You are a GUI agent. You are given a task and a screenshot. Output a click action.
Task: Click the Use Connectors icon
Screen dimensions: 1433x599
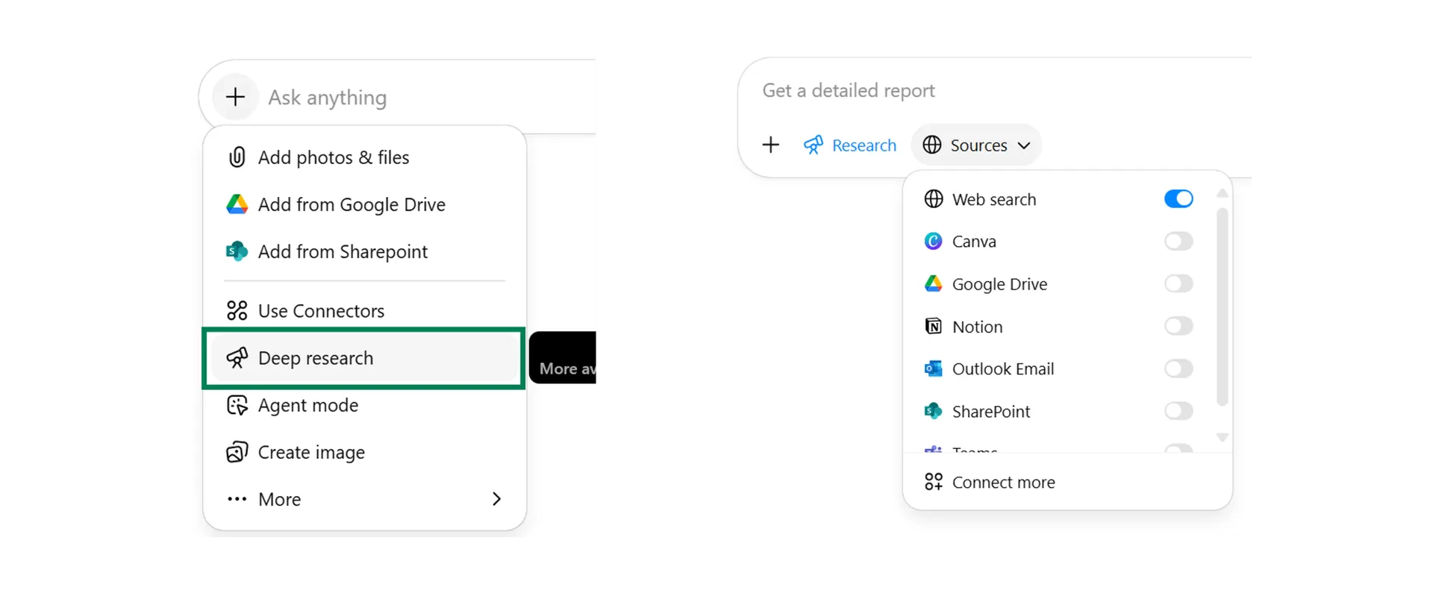coord(236,310)
